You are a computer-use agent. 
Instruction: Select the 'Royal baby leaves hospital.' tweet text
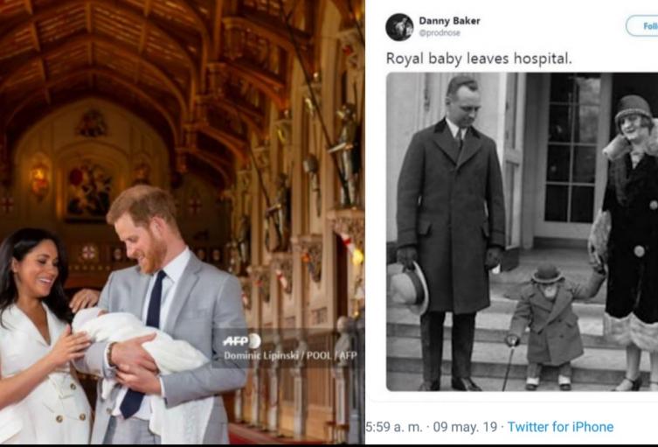479,59
